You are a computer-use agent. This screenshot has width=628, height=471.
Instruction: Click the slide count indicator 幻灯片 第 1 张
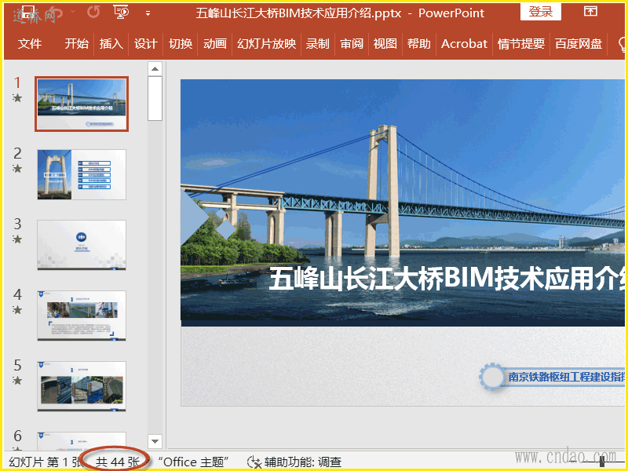(x=46, y=462)
